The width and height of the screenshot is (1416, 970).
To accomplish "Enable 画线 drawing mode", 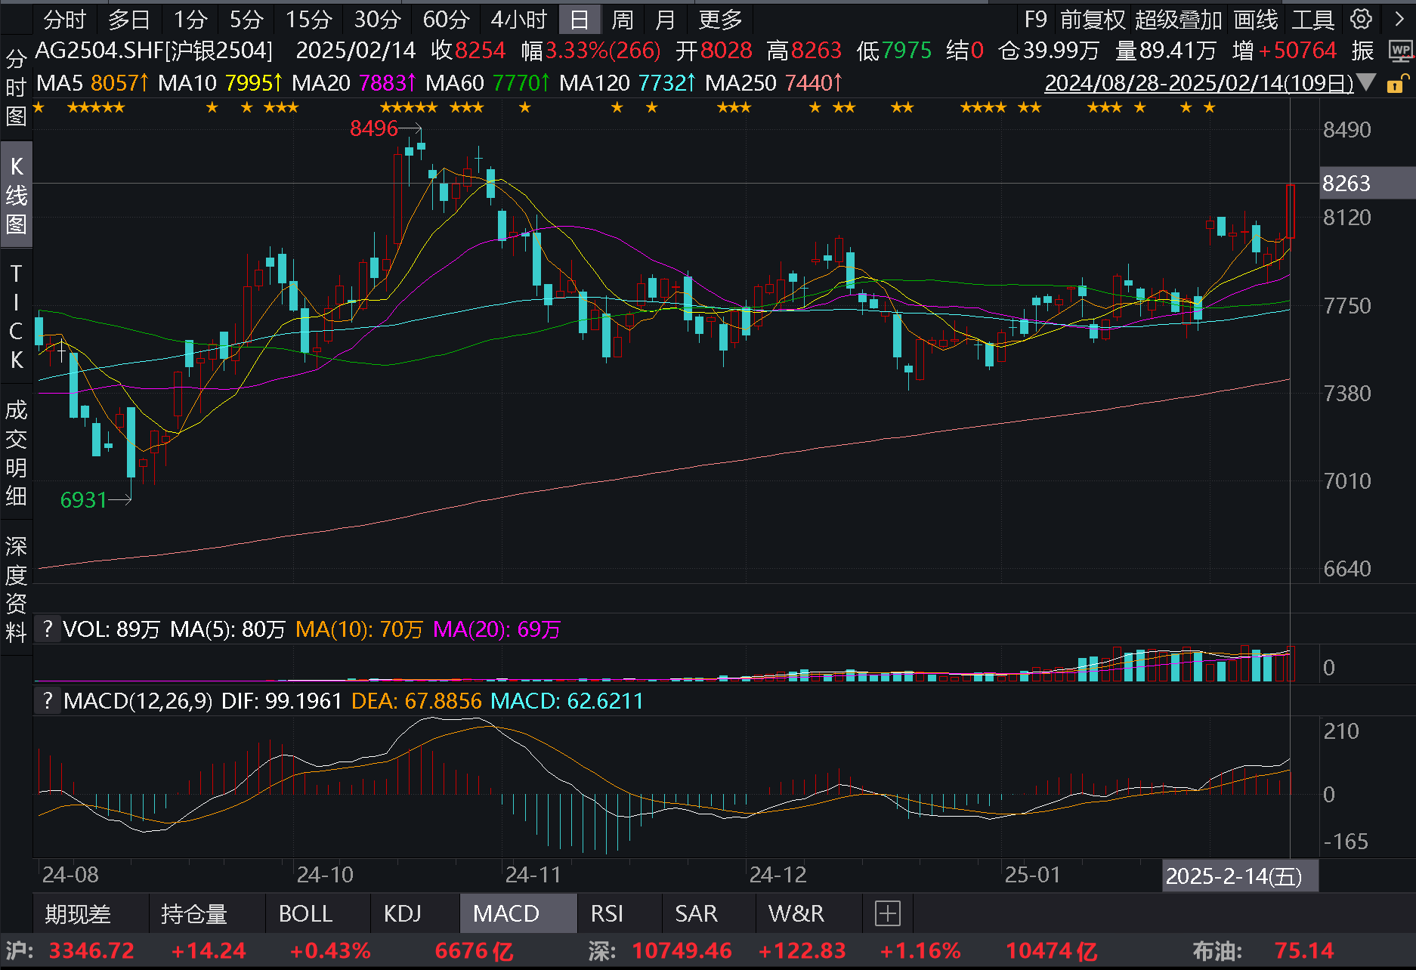I will pos(1255,19).
